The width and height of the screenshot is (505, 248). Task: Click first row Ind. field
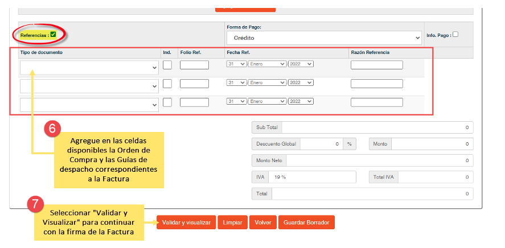(167, 65)
